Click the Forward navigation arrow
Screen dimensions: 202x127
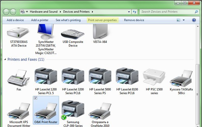point(13,12)
